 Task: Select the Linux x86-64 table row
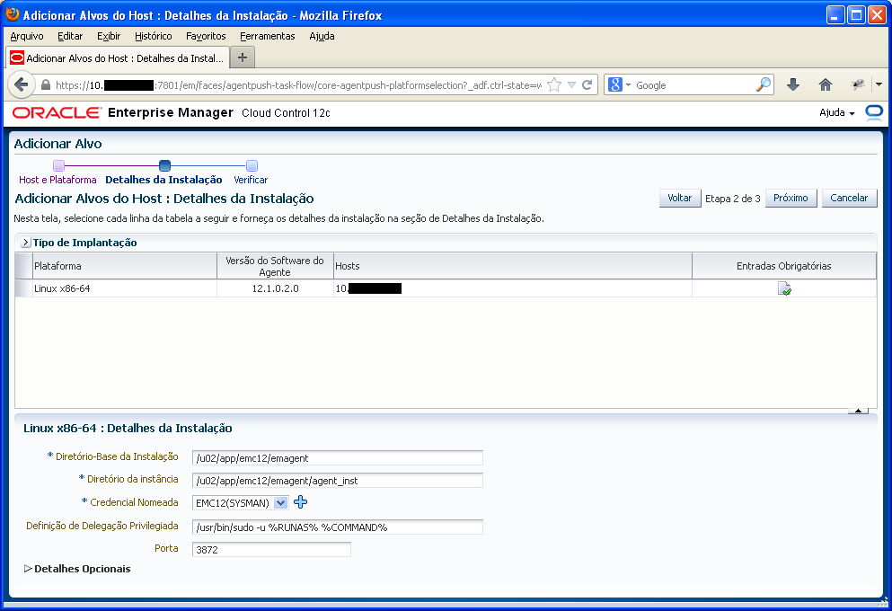click(x=446, y=288)
